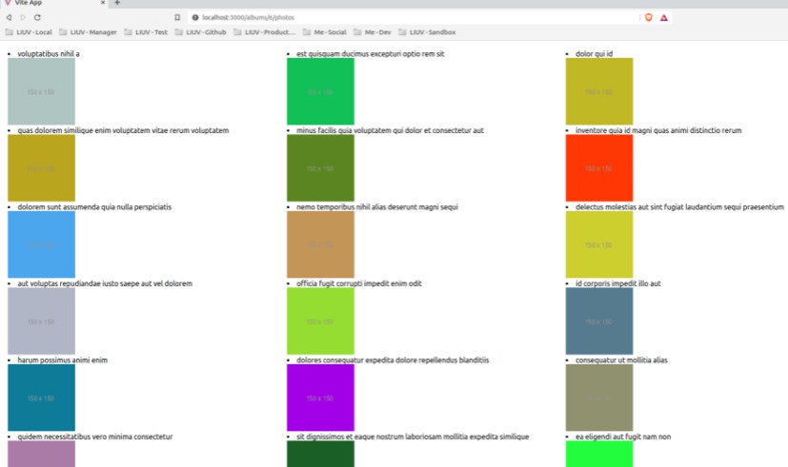Click the blue photo under 'dolorem sunt assumenda'
Screen dimensions: 788x467
coord(41,244)
